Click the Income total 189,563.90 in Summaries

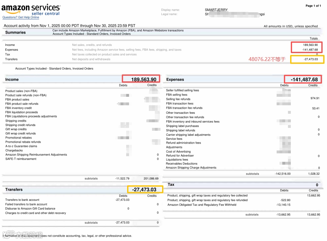310,45
